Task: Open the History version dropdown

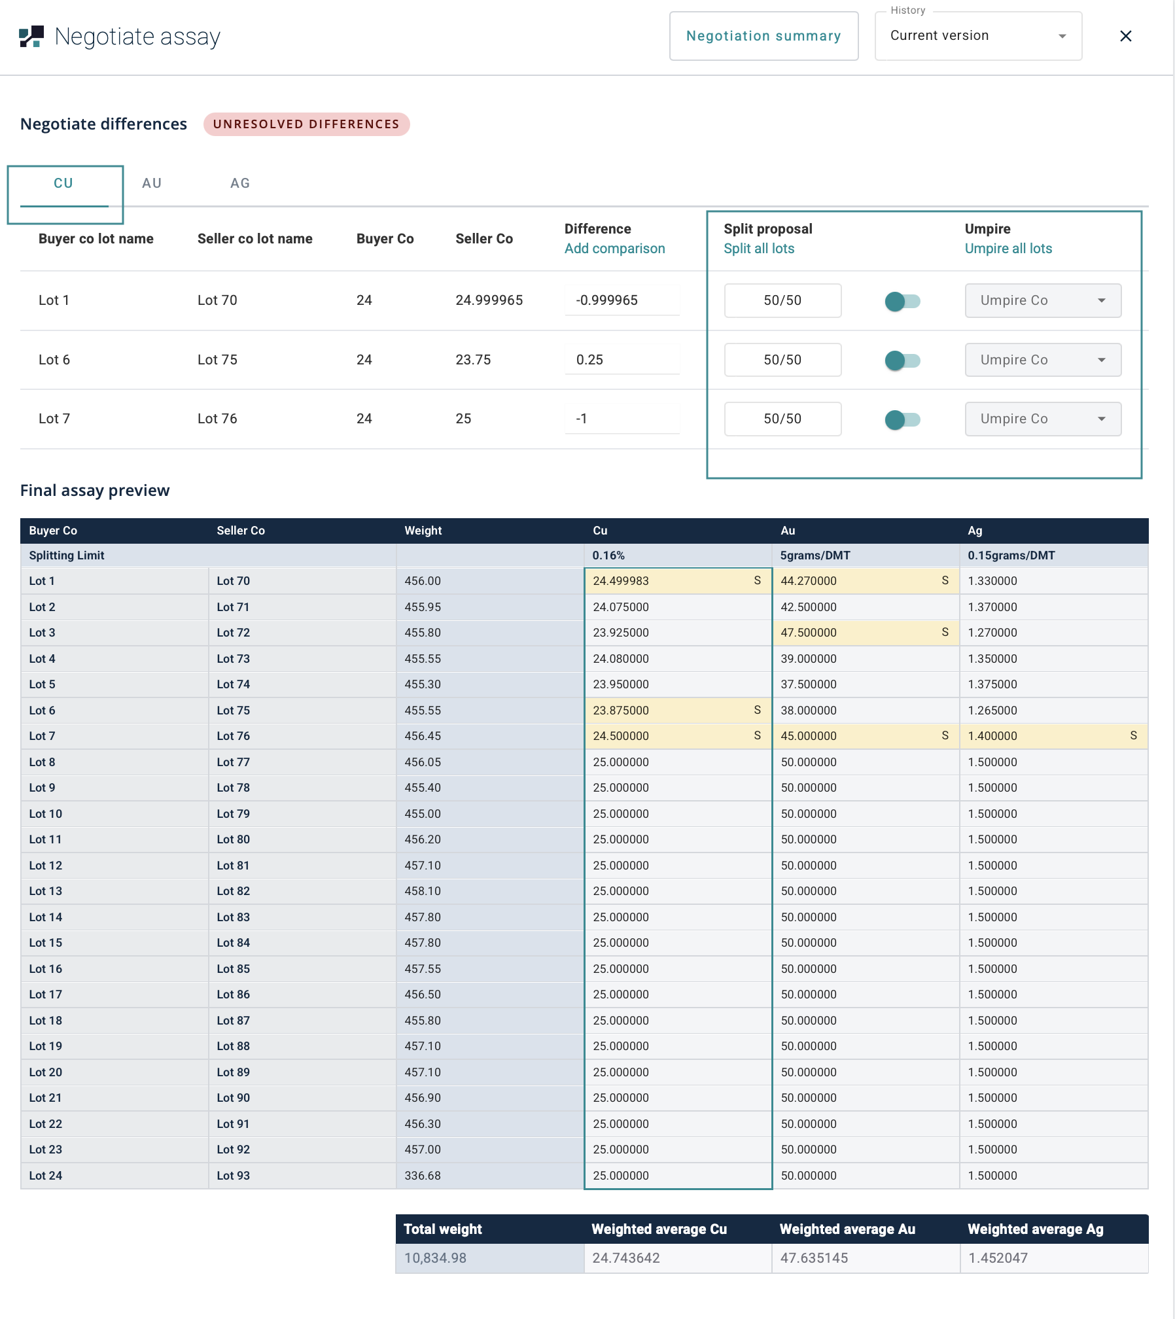Action: coord(977,36)
